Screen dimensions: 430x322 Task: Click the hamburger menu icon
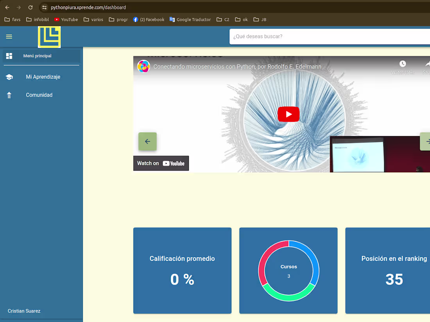[x=9, y=37]
